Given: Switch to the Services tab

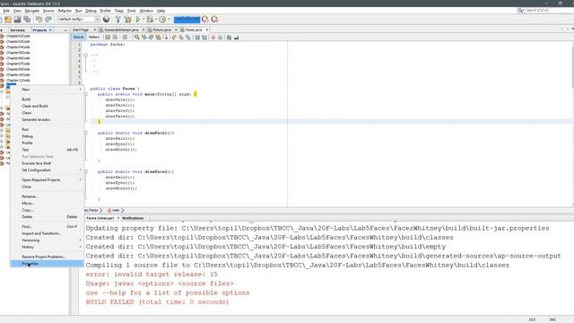Looking at the screenshot, I should point(17,30).
